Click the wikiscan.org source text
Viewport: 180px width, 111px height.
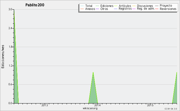point(90,108)
